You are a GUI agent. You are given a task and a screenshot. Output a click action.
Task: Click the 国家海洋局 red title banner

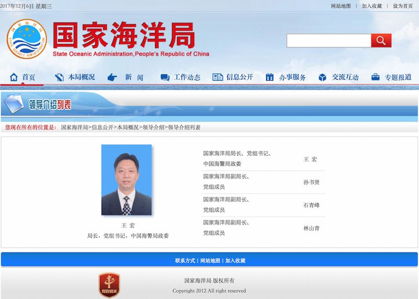click(124, 35)
